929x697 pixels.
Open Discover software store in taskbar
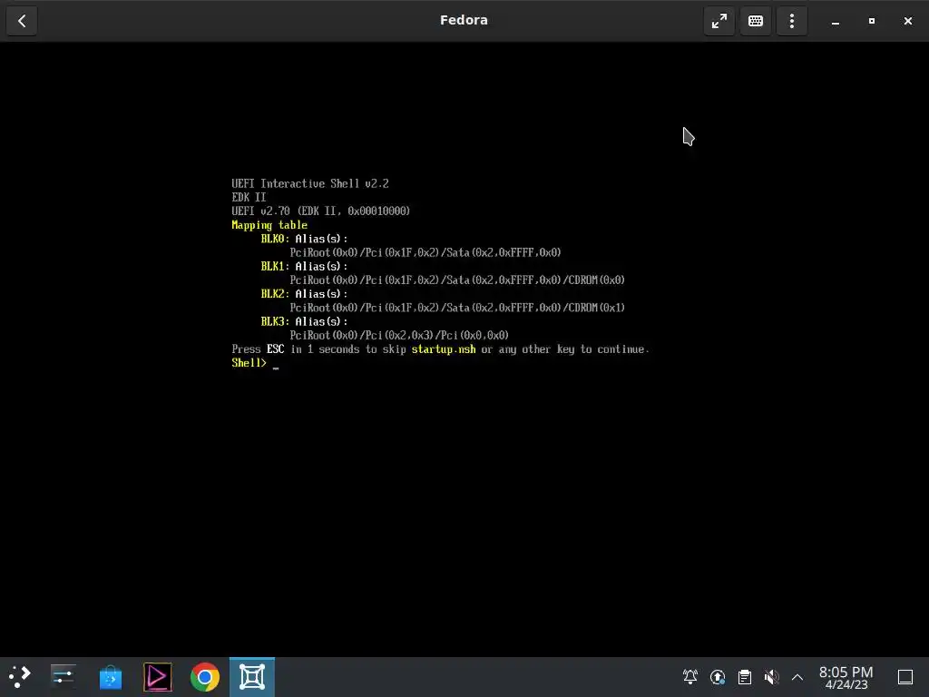[110, 676]
